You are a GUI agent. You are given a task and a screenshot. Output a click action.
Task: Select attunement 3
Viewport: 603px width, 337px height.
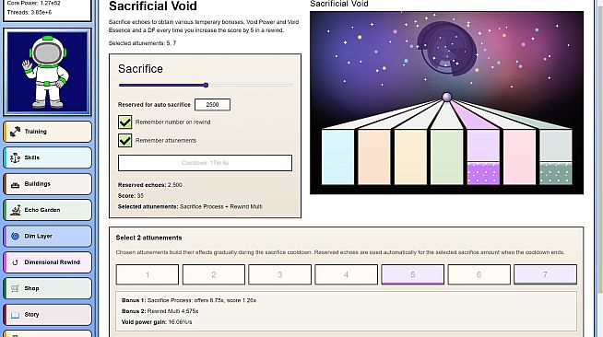point(280,274)
